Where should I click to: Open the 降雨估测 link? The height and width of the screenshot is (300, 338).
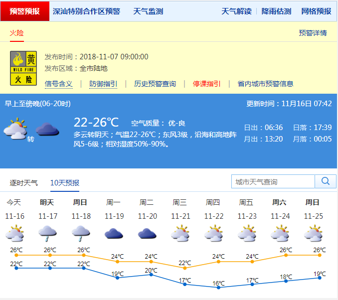pyautogui.click(x=276, y=11)
